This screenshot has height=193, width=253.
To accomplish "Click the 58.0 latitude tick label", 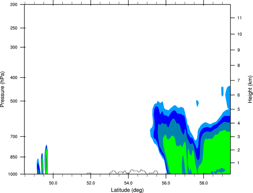I will point(204,183).
